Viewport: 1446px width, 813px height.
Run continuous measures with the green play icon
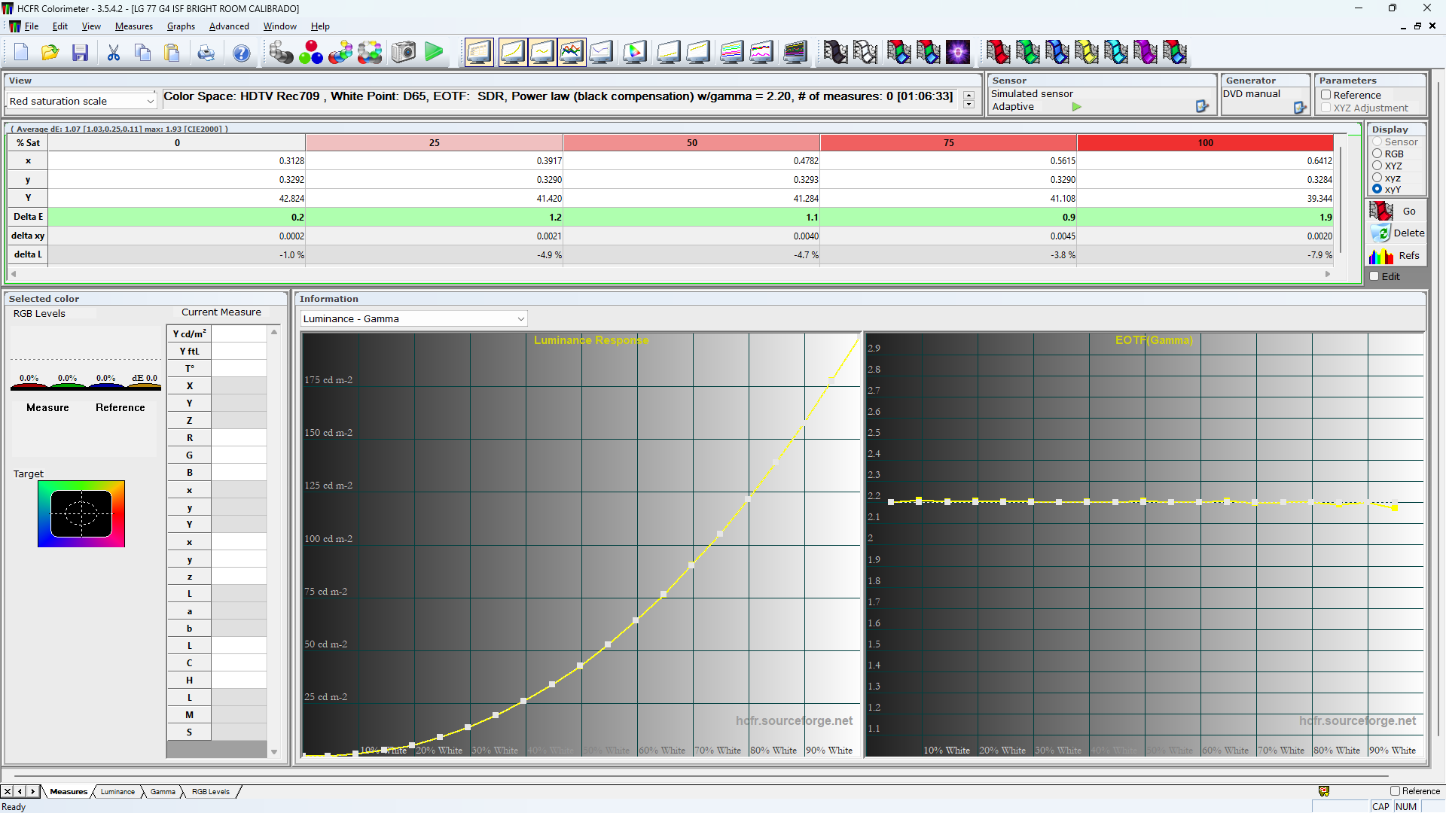click(x=434, y=53)
